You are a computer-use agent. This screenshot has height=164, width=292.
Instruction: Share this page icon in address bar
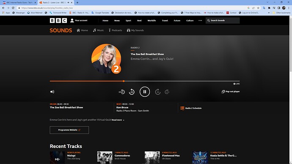pos(253,8)
